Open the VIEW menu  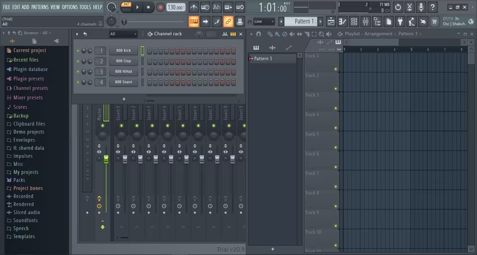click(x=55, y=7)
